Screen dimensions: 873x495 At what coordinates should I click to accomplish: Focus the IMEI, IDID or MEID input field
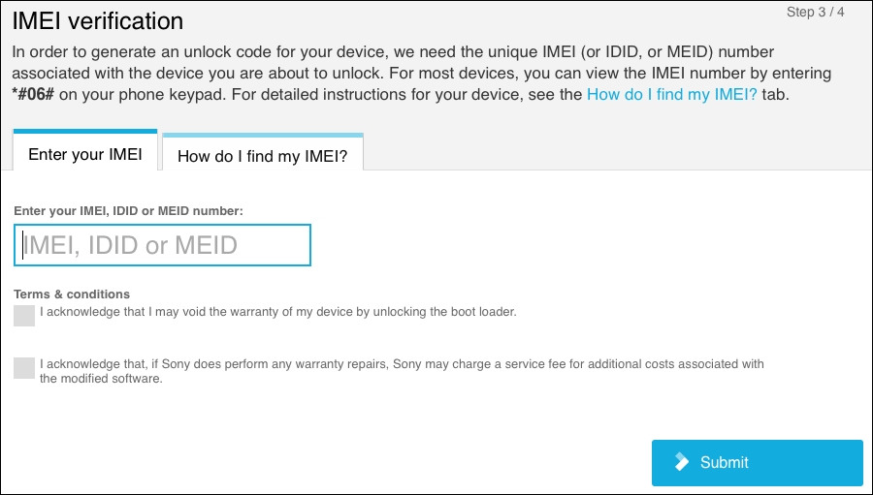pos(162,245)
